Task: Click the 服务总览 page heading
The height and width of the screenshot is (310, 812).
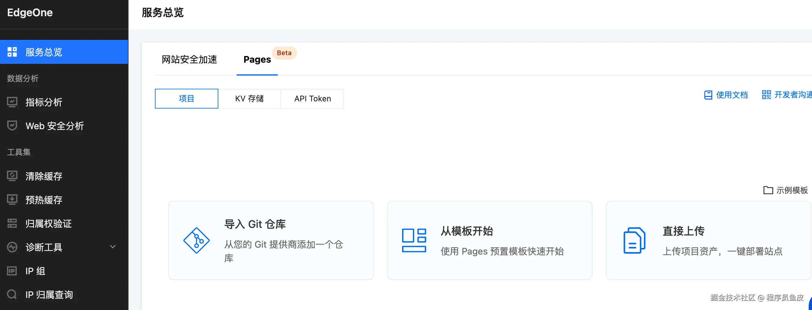Action: [163, 13]
